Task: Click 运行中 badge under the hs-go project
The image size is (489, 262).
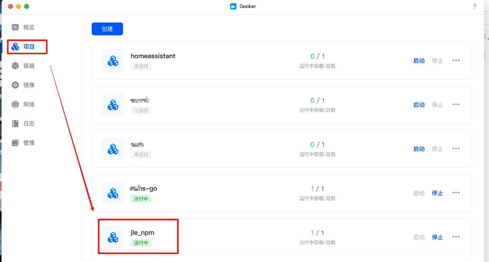Action: 141,199
